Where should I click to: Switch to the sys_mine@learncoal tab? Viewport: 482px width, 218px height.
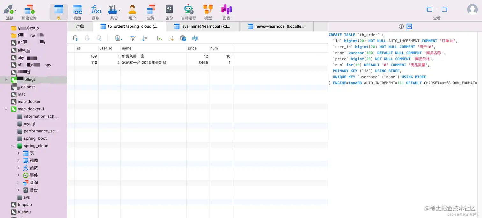[203, 26]
